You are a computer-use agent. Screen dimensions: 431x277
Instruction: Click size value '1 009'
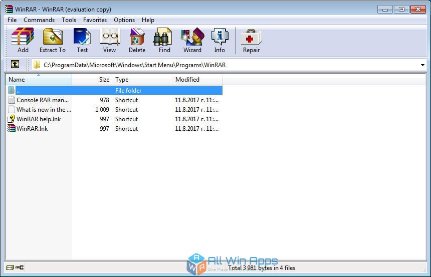(x=102, y=109)
